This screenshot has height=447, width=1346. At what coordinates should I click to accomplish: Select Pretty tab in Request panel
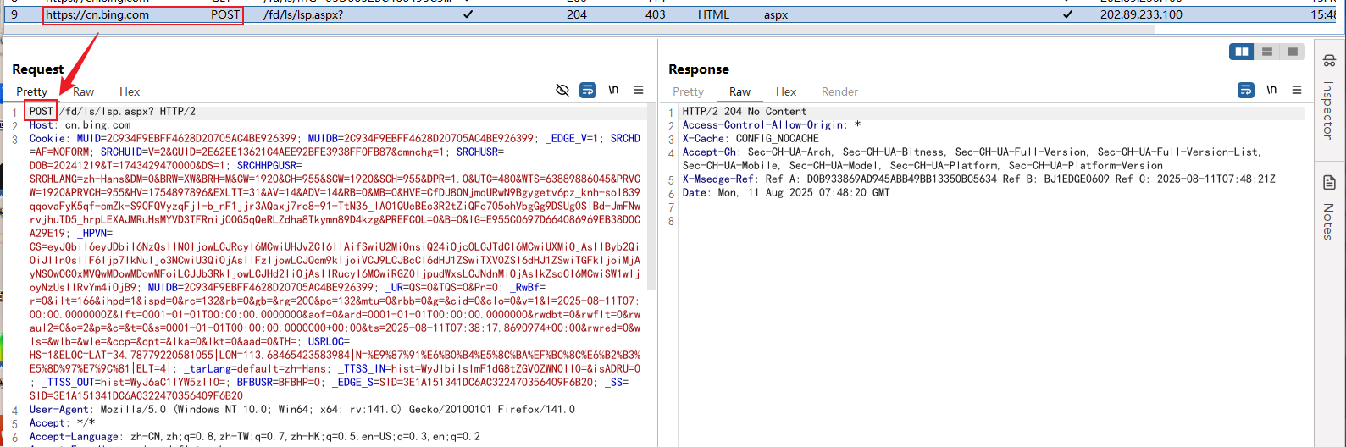(x=31, y=91)
